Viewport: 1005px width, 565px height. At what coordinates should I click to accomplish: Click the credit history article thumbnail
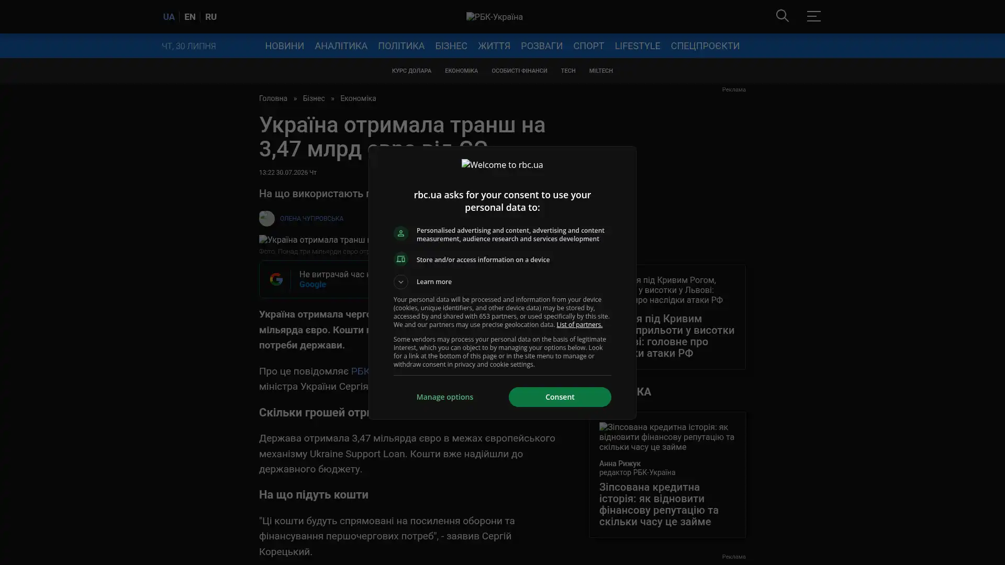667,437
